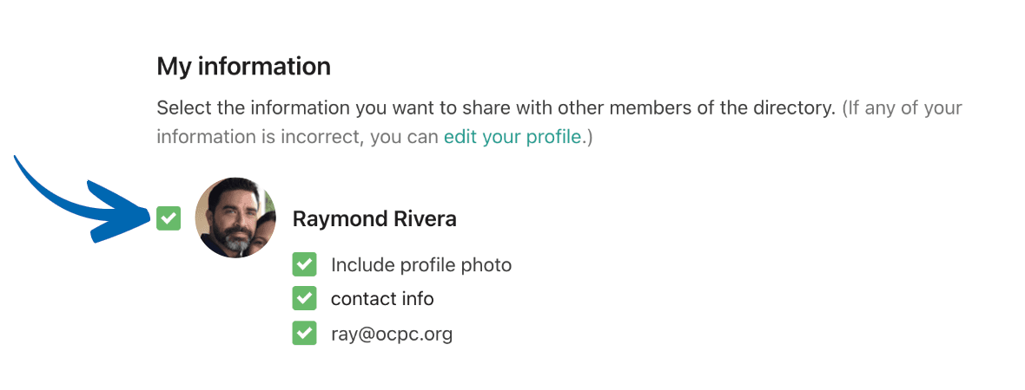Click the "My information" heading
The width and height of the screenshot is (1025, 390).
[x=243, y=66]
